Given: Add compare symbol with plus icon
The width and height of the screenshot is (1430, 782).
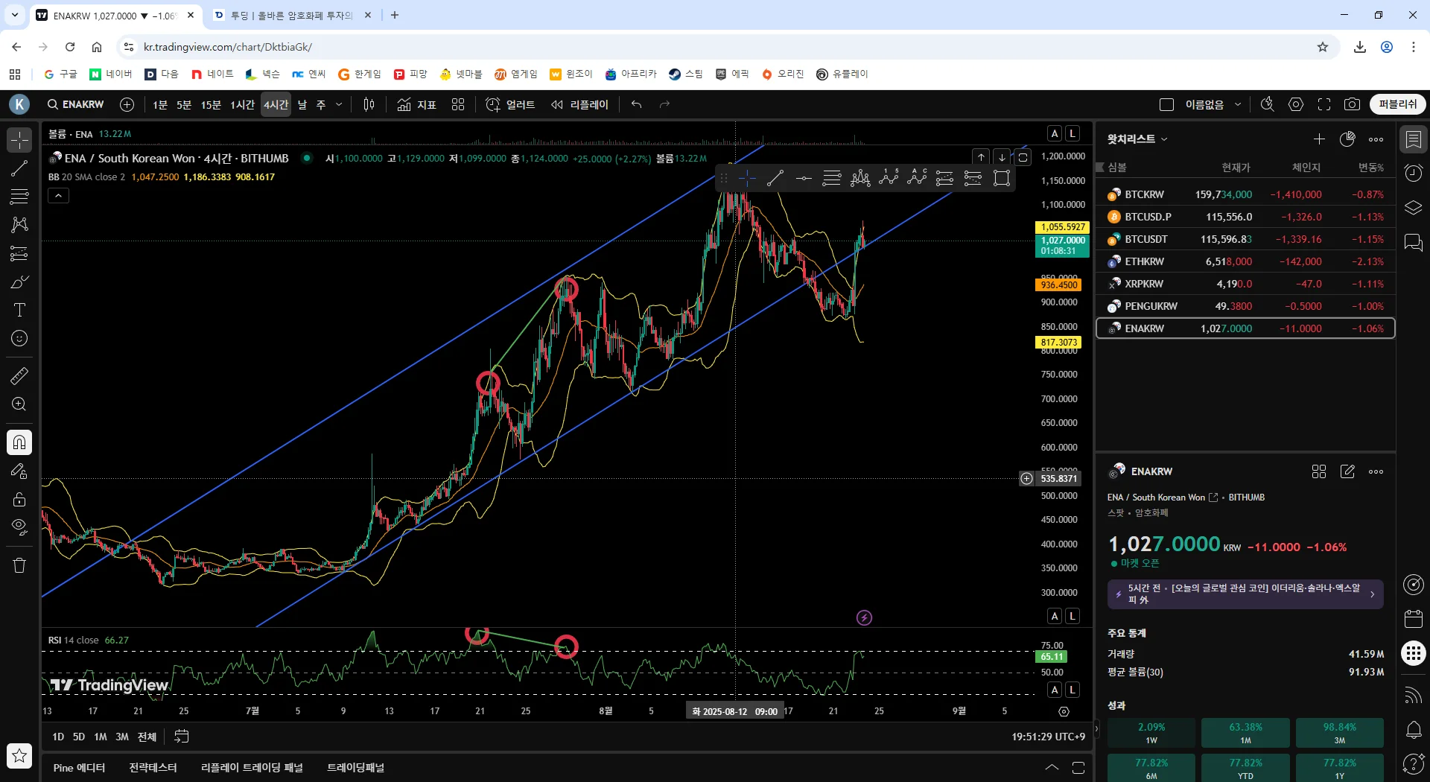Looking at the screenshot, I should 127,105.
